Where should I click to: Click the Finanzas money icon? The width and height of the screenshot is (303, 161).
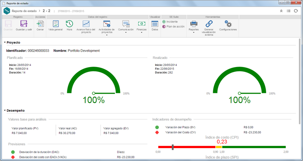coord(142,24)
